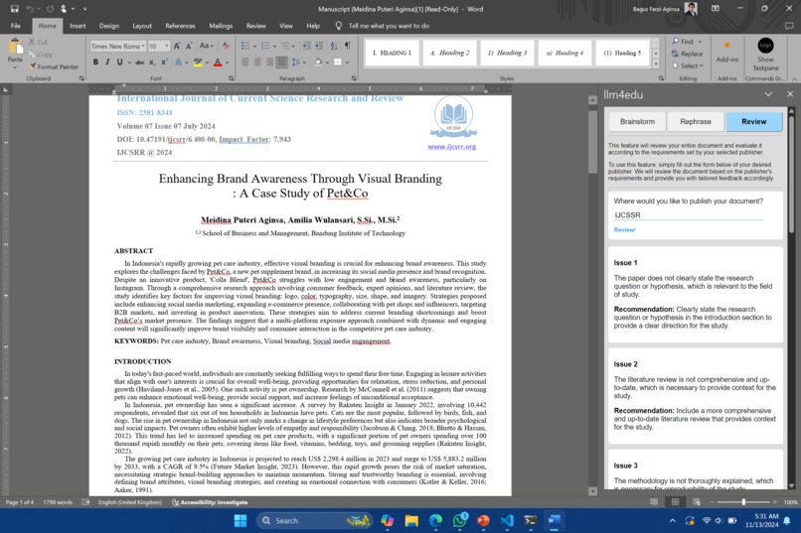
Task: Close the llm4edu task pane
Action: [x=790, y=94]
